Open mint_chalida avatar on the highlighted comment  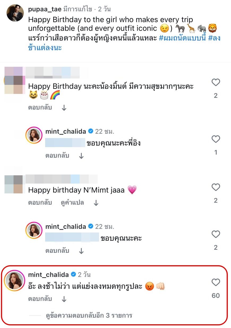click(15, 280)
